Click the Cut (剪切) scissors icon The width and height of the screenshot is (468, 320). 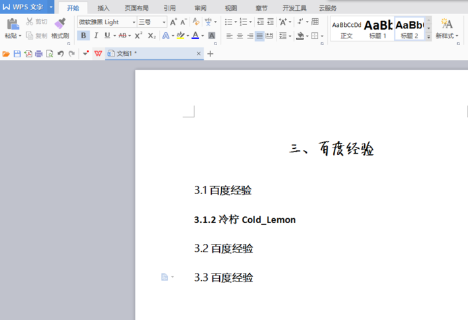[29, 22]
